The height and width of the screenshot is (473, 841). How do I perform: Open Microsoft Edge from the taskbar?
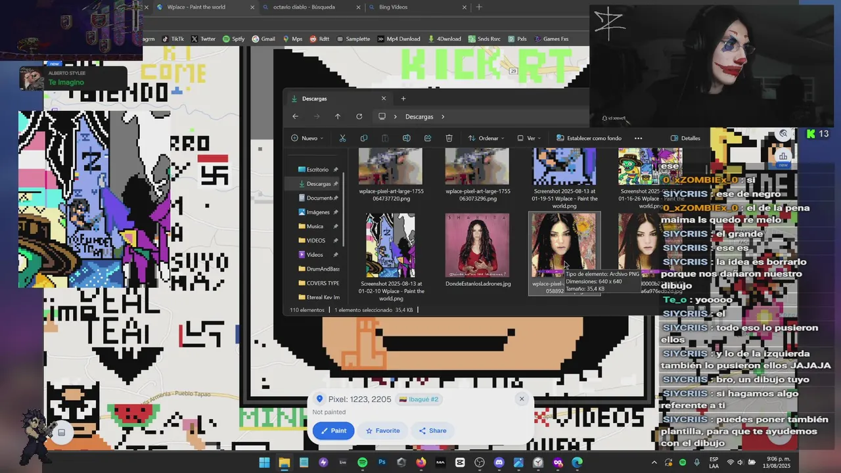577,462
